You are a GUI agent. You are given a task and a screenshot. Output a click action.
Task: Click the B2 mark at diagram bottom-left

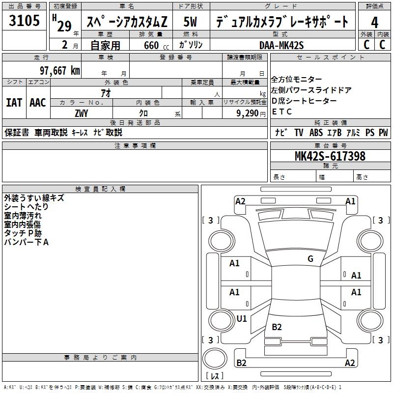pyautogui.click(x=241, y=363)
